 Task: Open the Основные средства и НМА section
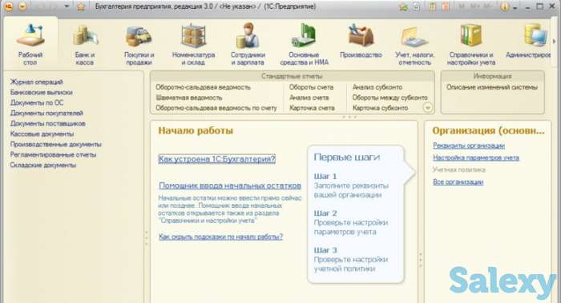pyautogui.click(x=304, y=43)
